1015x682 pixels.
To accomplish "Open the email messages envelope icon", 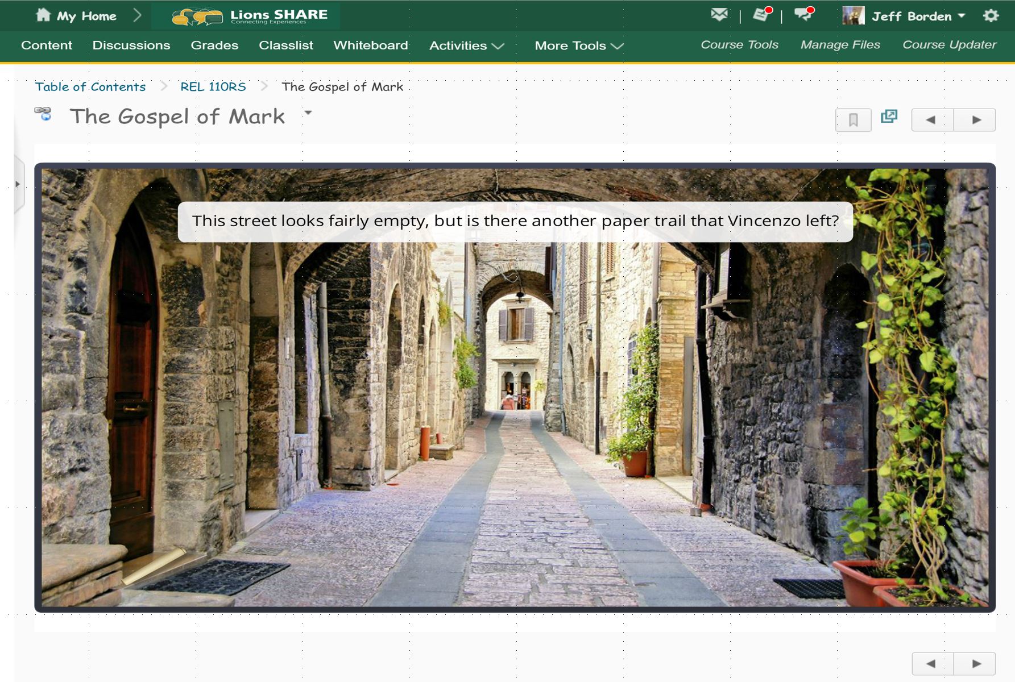I will coord(719,15).
